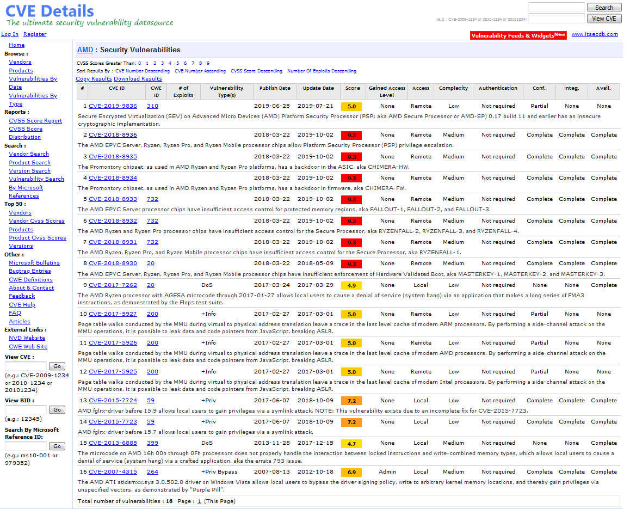Sort by Number Of Exploits Descending
This screenshot has width=630, height=509.
[322, 71]
